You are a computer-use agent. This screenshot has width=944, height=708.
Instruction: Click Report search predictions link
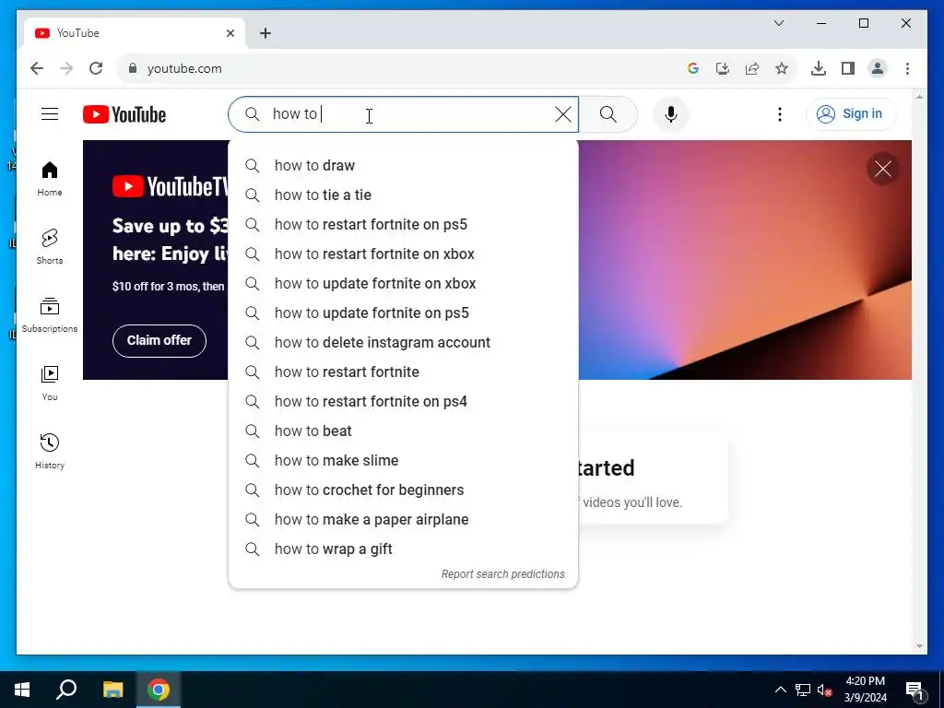click(502, 574)
